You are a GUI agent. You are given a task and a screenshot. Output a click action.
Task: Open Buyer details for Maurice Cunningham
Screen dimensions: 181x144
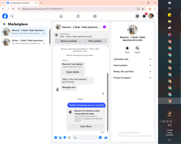tap(73, 72)
